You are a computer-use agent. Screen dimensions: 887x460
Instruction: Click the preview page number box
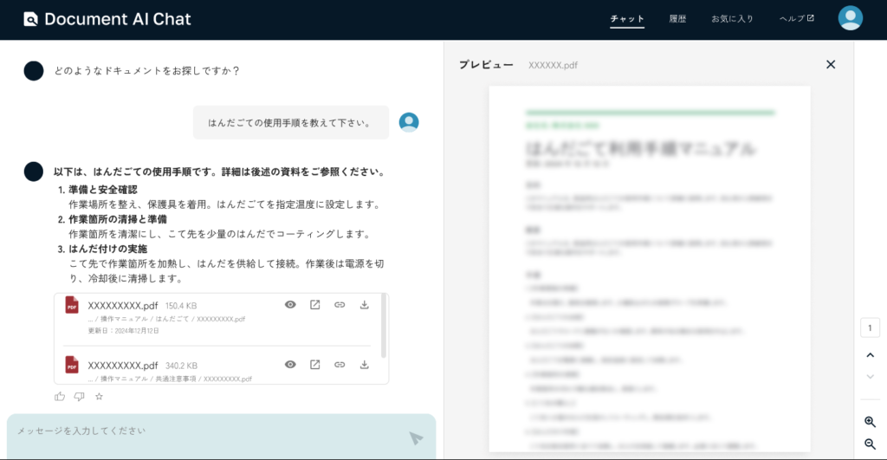(x=870, y=327)
